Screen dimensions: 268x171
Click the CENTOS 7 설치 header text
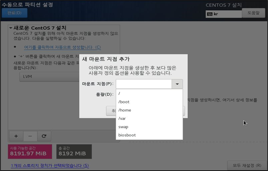224,5
